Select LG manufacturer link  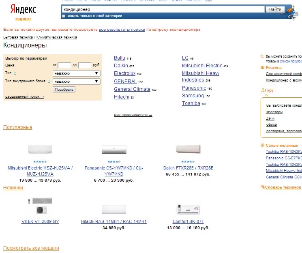click(185, 58)
